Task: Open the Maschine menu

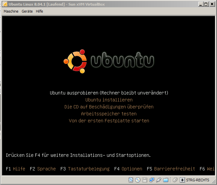Action: click(11, 11)
